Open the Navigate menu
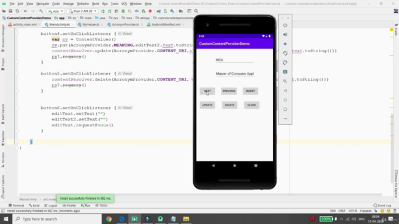This screenshot has height=224, width=399. 42,4
